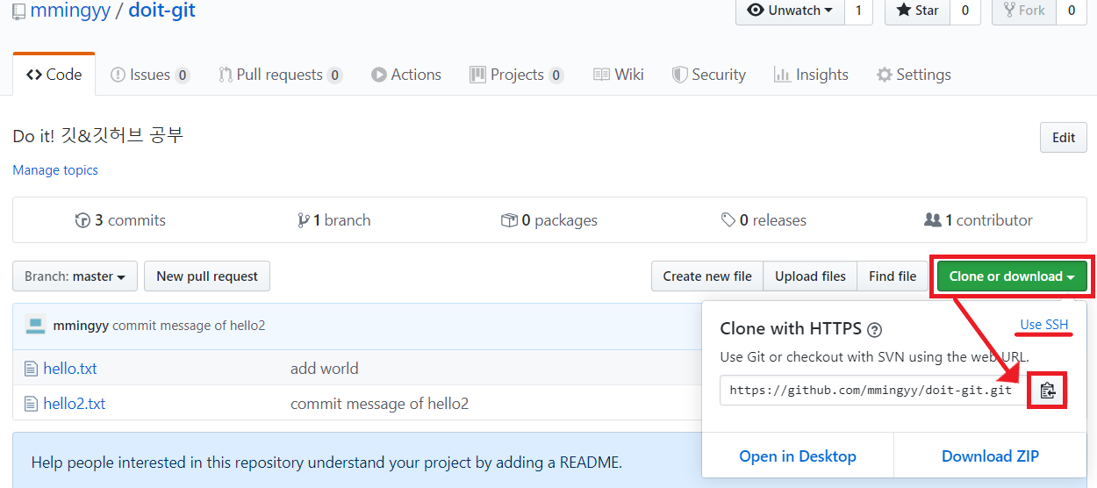Toggle the Clone or download dropdown
1097x488 pixels.
(1012, 276)
